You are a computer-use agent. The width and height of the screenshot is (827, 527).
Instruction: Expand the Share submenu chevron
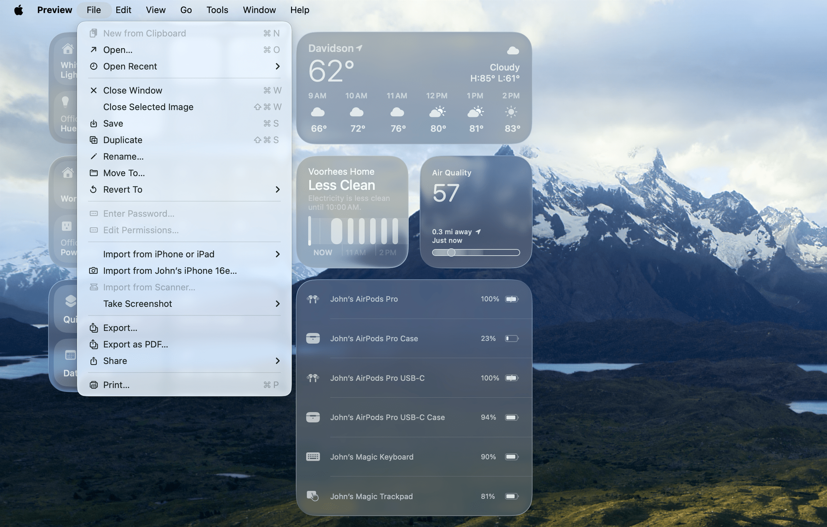pyautogui.click(x=277, y=361)
